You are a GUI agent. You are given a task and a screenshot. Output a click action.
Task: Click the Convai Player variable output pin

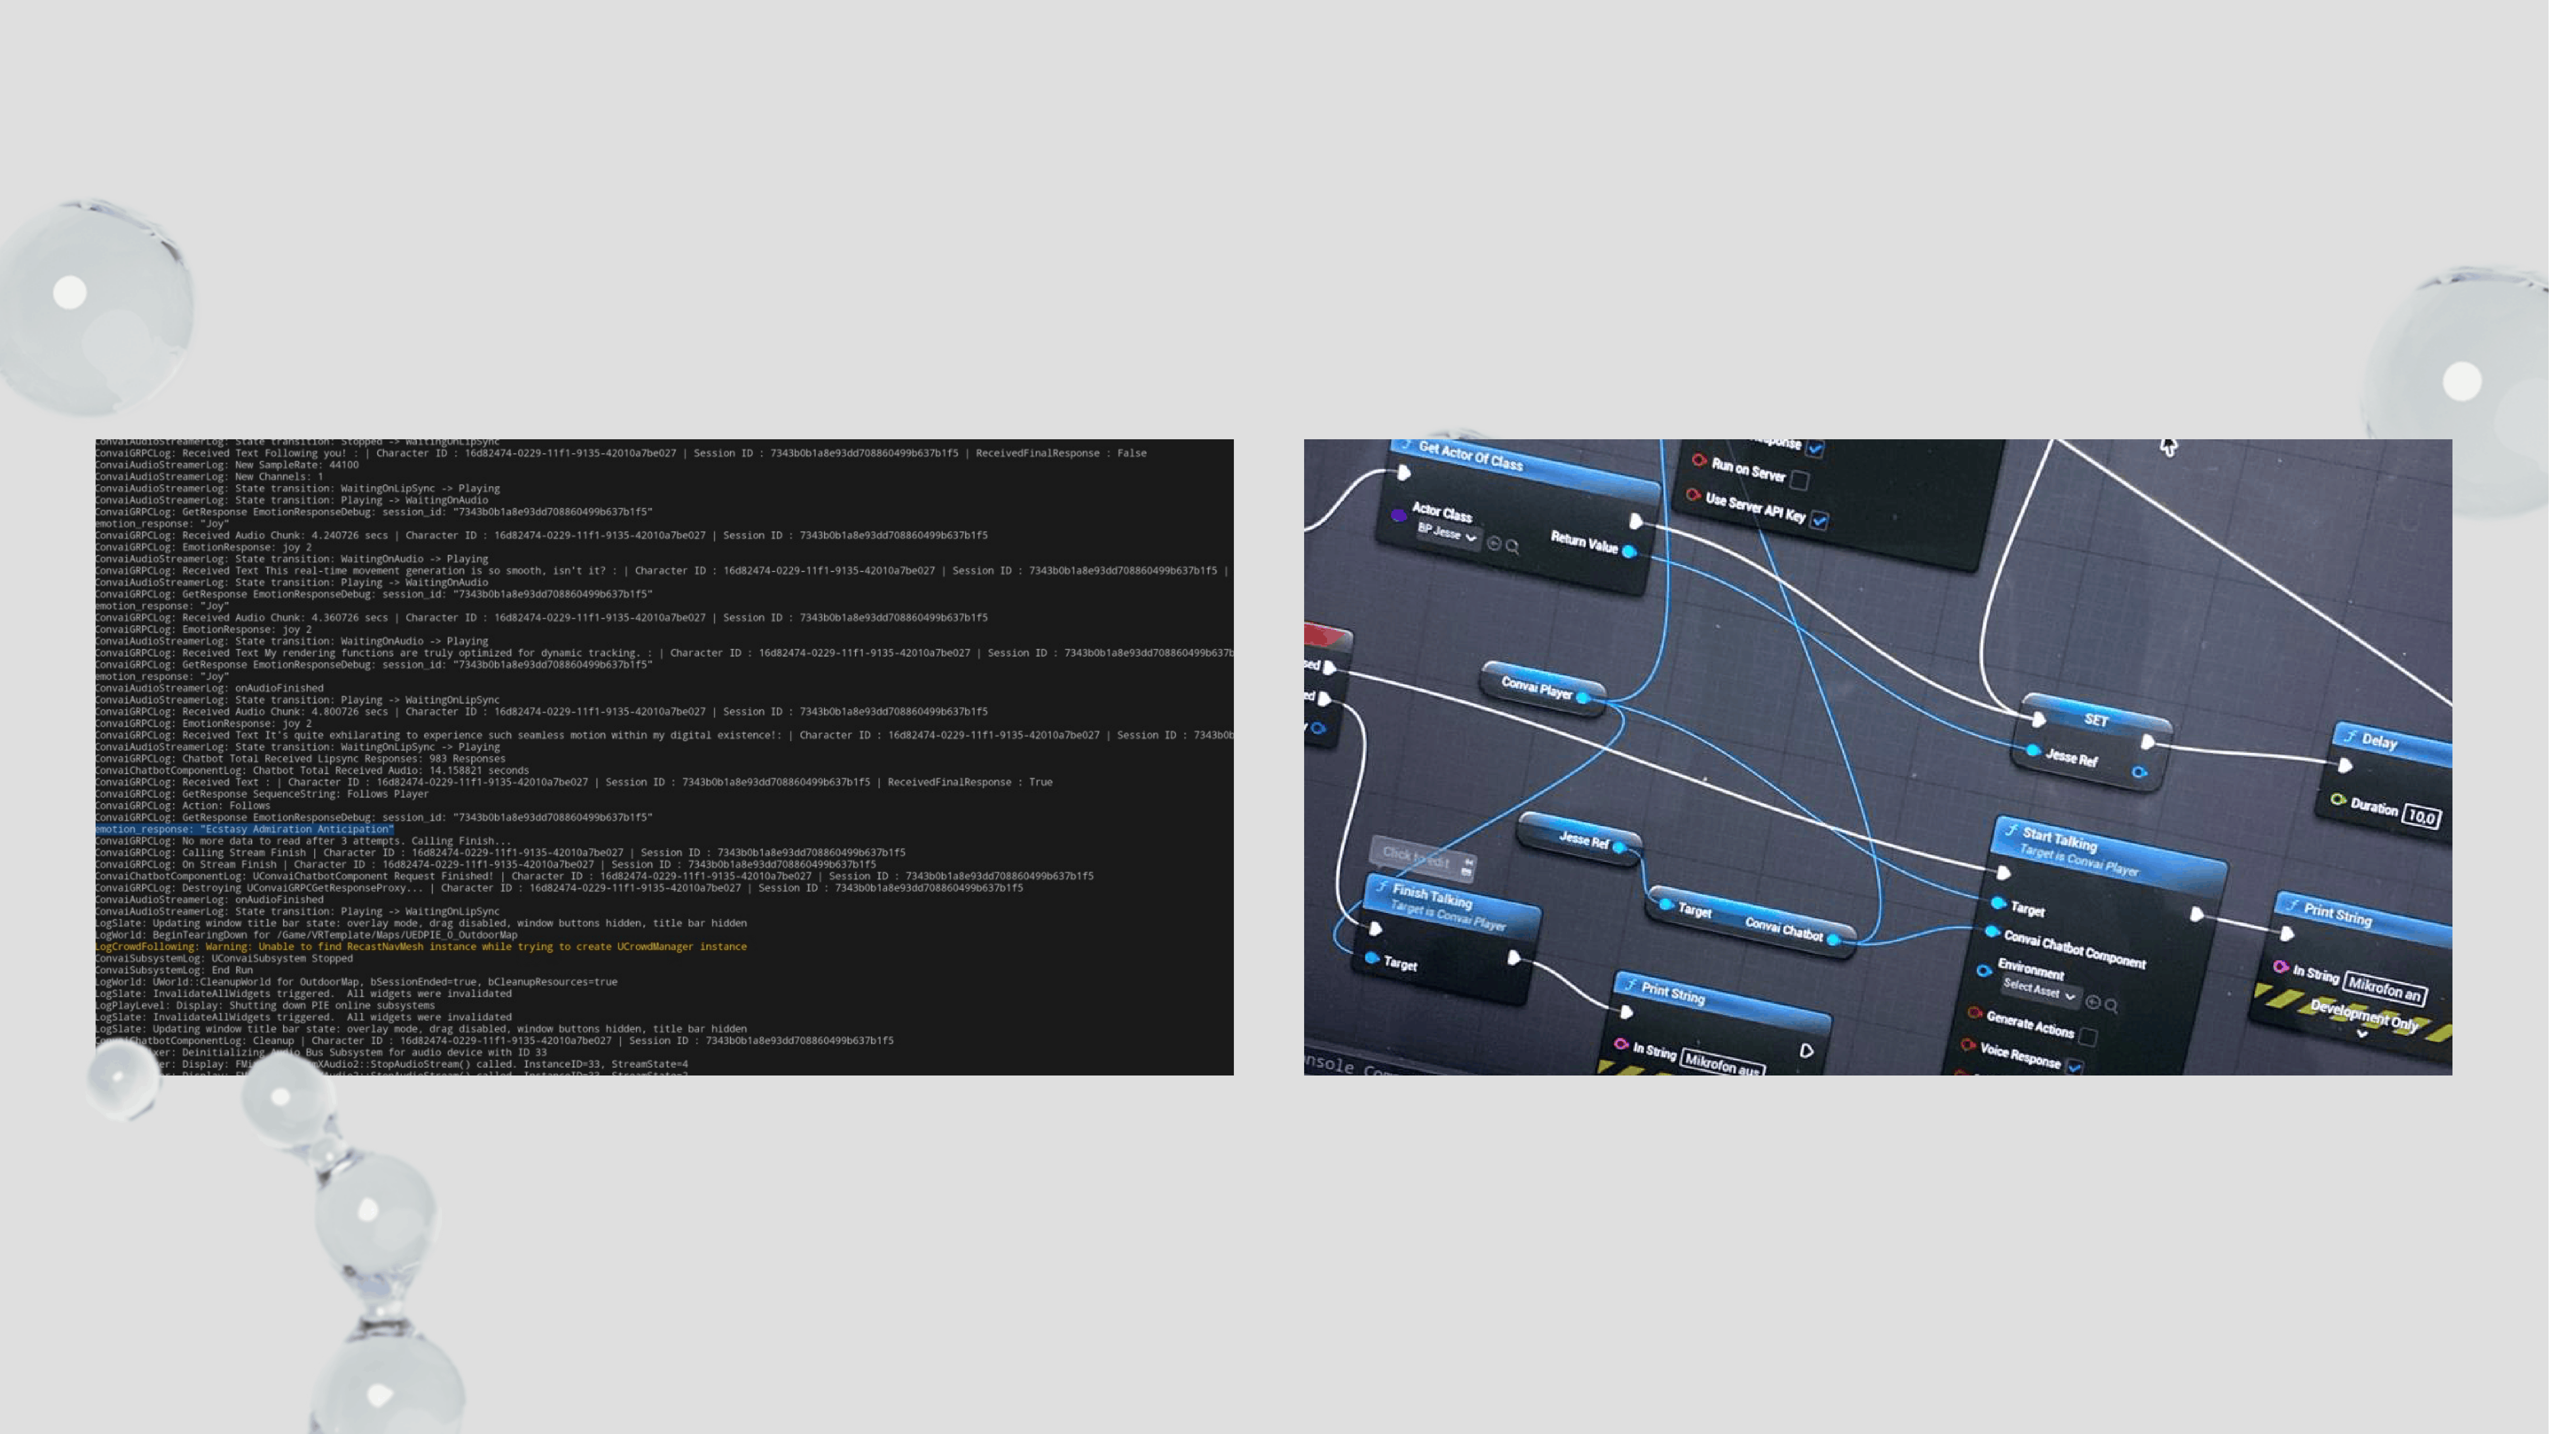1583,698
